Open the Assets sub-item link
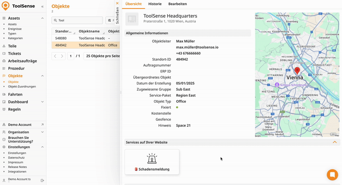Viewport: 342px width, 185px height. pyautogui.click(x=12, y=24)
